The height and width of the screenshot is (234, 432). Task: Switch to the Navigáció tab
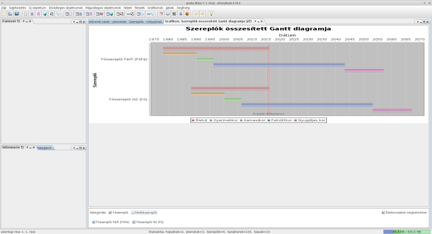point(44,148)
